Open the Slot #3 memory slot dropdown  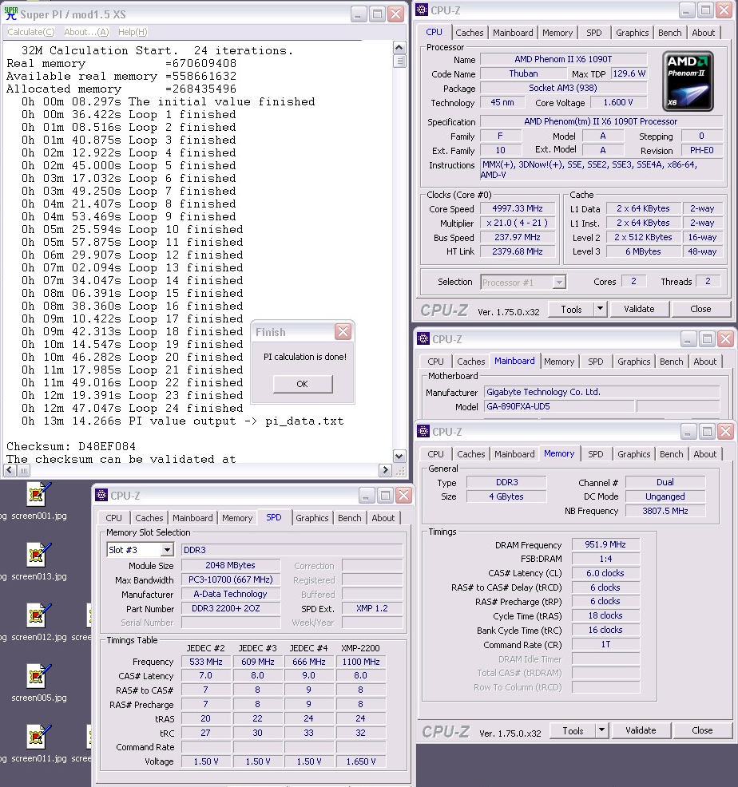(x=167, y=550)
